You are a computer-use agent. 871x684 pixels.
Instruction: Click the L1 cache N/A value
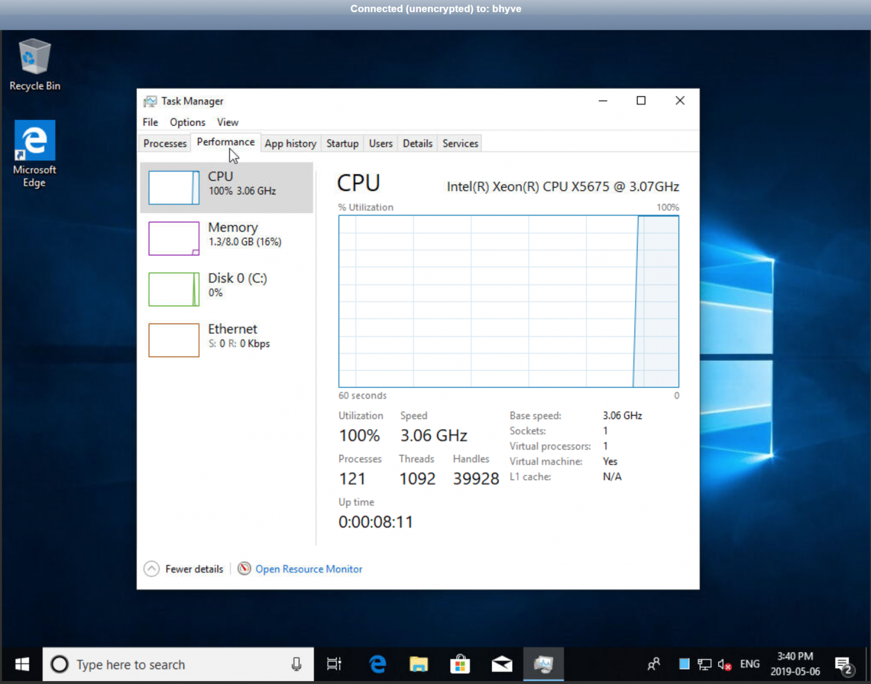pyautogui.click(x=612, y=477)
